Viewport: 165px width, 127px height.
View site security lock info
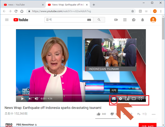coord(29,11)
